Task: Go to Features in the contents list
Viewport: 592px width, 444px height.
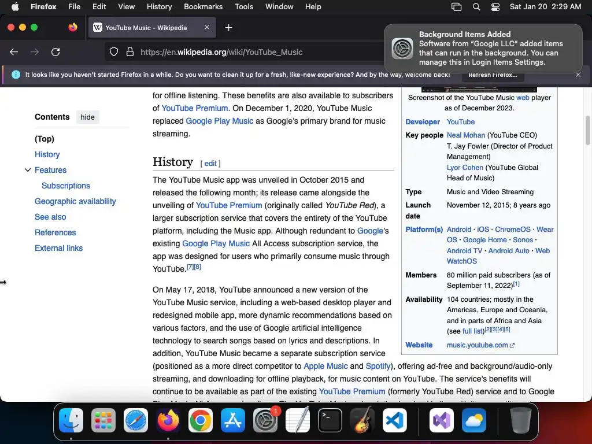Action: [51, 170]
